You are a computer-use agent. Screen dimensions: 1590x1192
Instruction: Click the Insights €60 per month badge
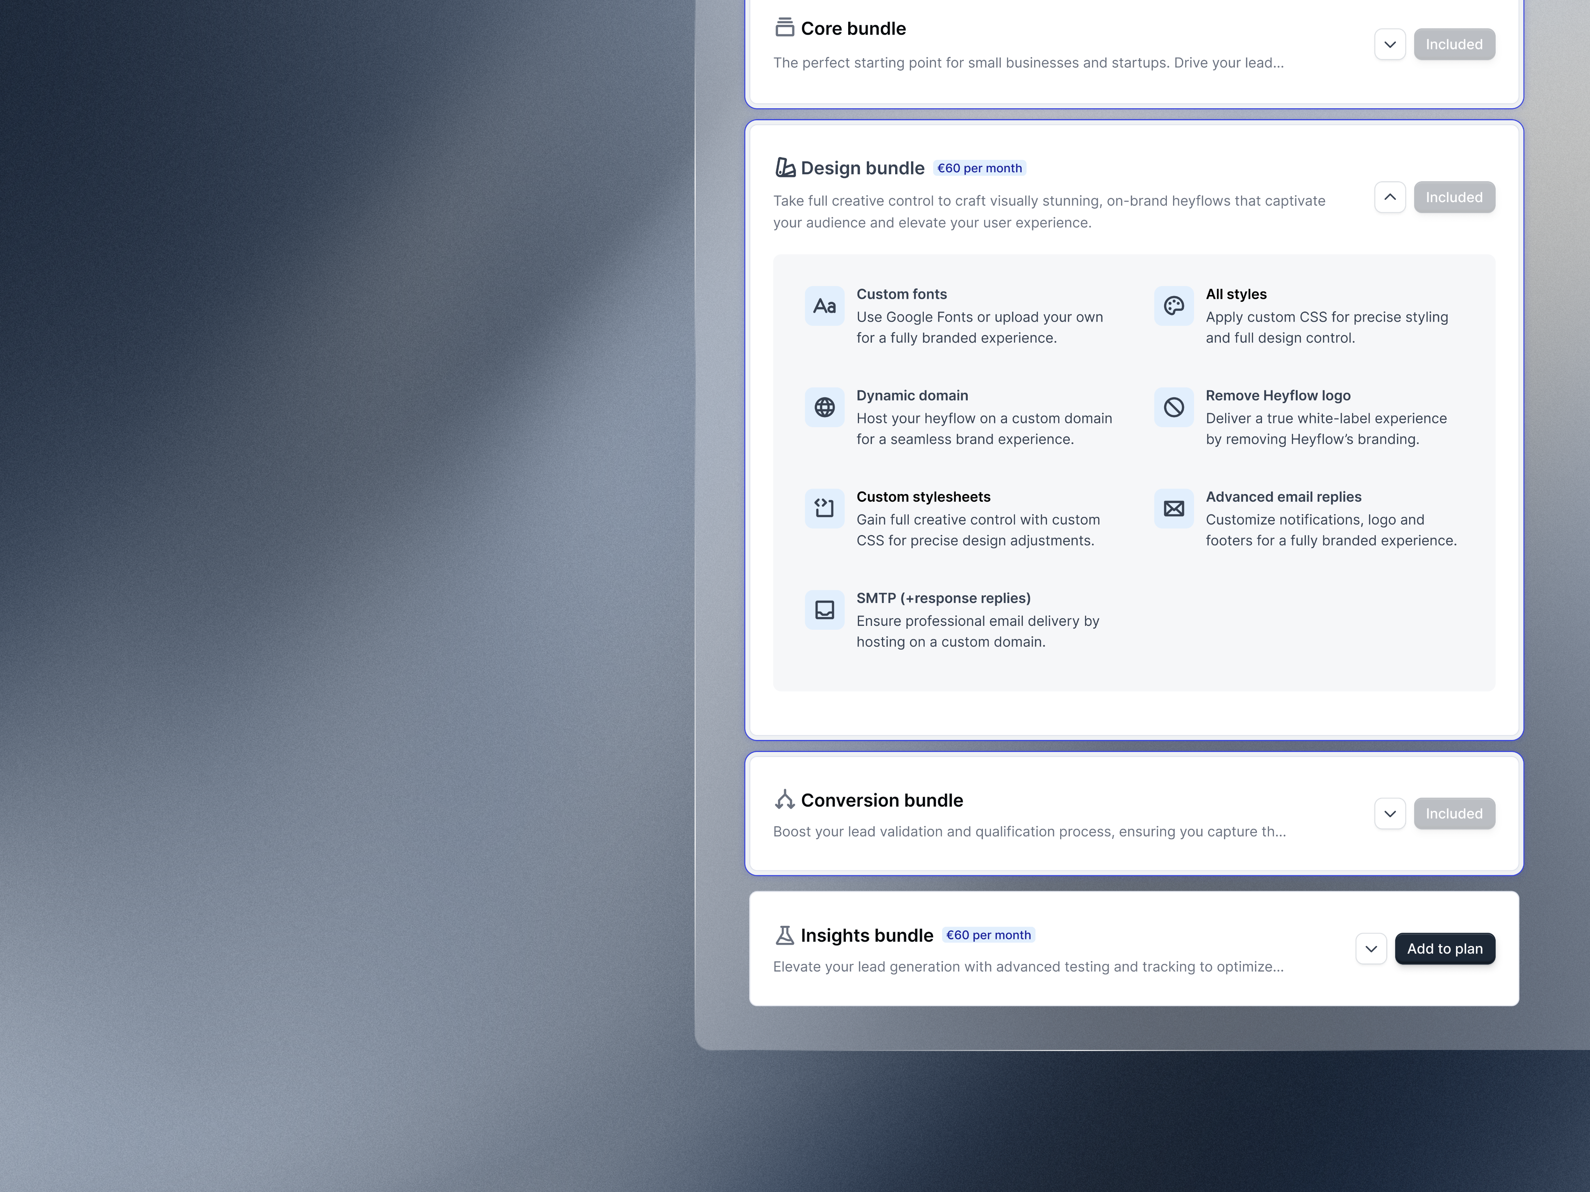[x=988, y=935]
